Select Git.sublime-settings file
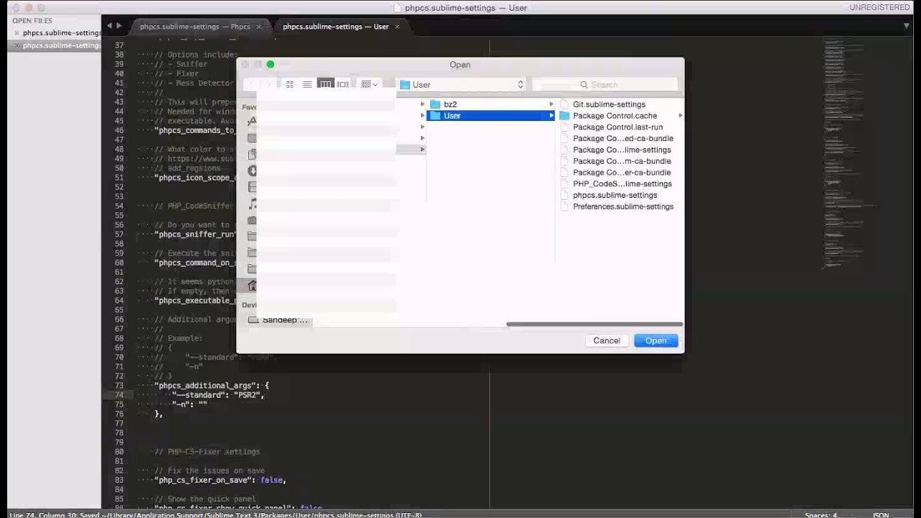 (x=609, y=104)
